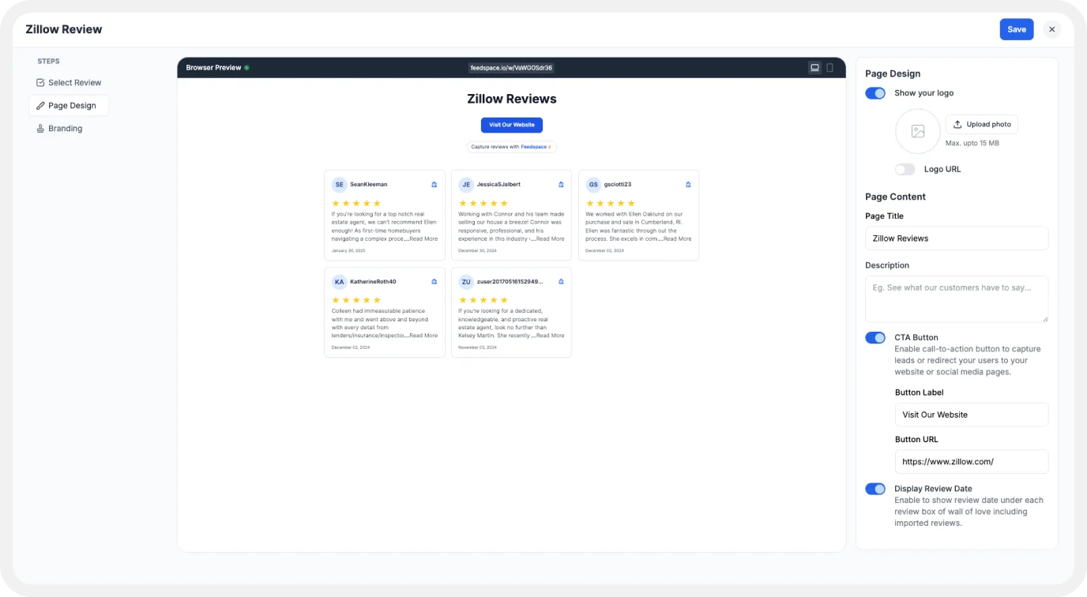The width and height of the screenshot is (1087, 597).
Task: Expand Read More on SeanKleeman review
Action: click(x=423, y=238)
